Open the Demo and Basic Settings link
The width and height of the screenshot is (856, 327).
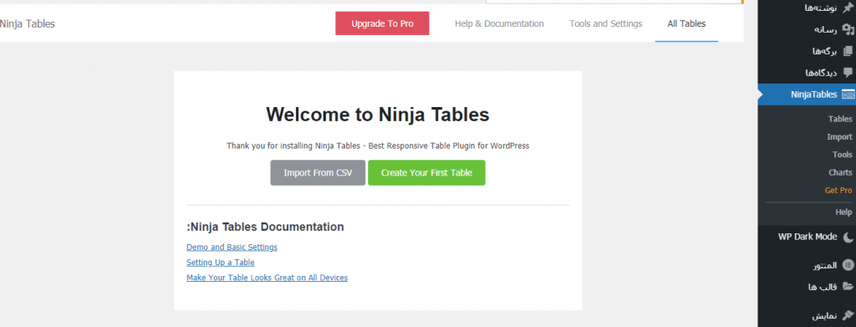point(232,248)
